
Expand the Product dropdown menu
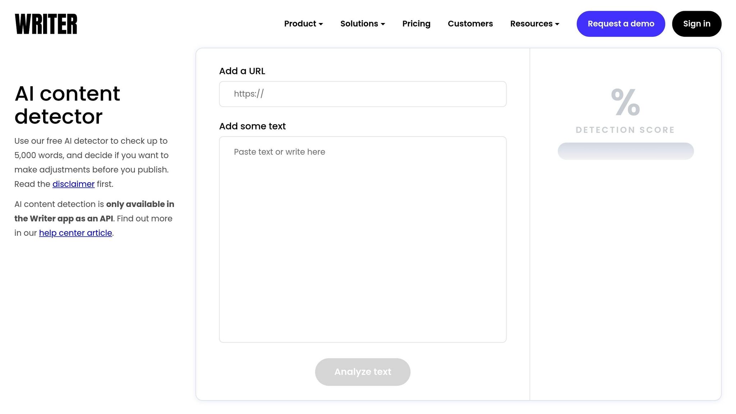pos(300,24)
